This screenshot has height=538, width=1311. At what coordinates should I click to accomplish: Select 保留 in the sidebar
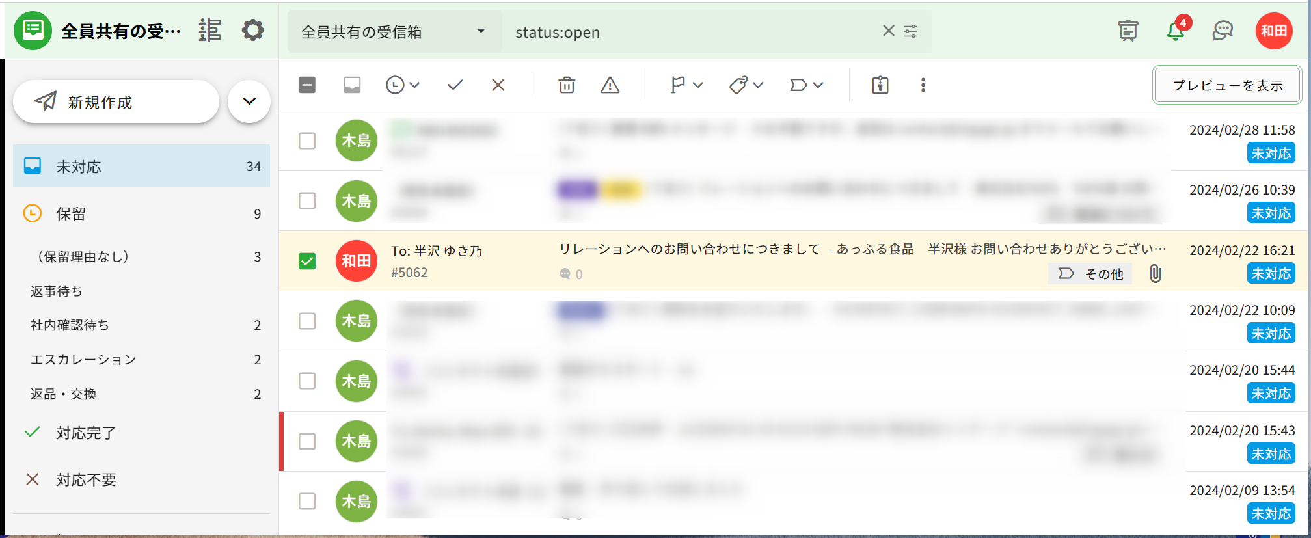click(71, 213)
